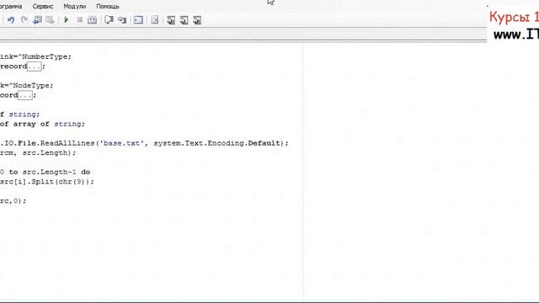
Task: Navigate backward in the code
Action: [x=37, y=20]
